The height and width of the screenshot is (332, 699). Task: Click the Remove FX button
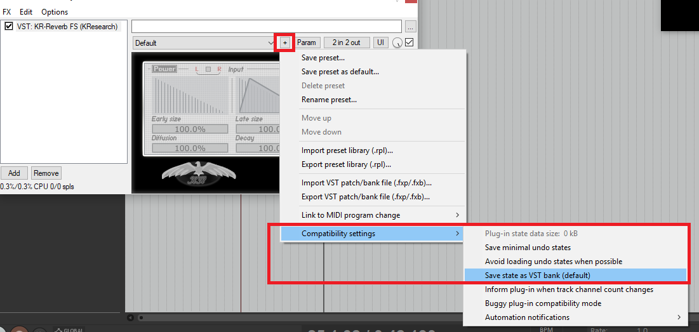pos(46,173)
